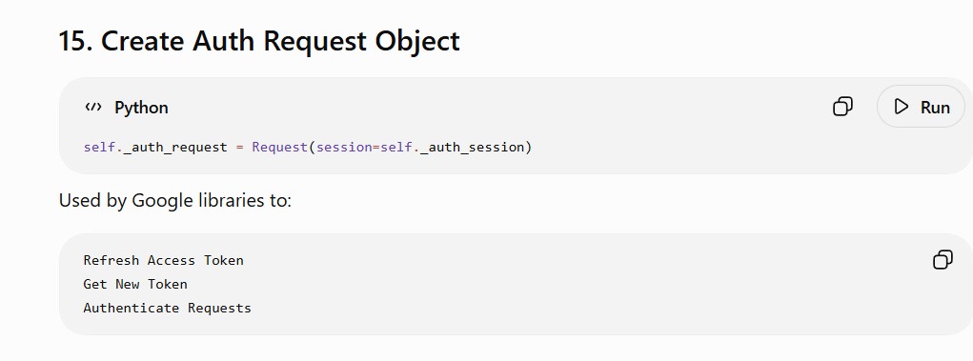Viewport: 973px width, 361px height.
Task: Click the Authenticate Requests line
Action: pos(168,308)
